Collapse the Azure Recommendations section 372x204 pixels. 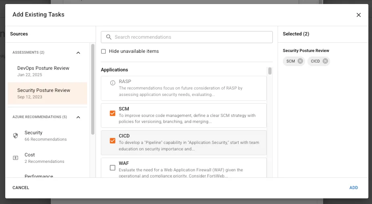point(78,117)
